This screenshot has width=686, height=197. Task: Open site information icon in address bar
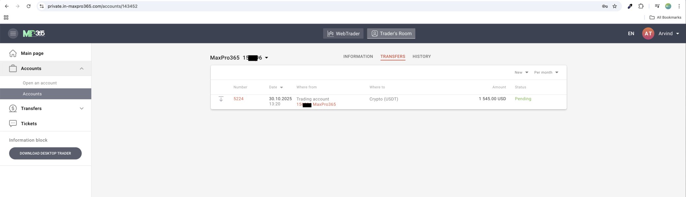point(42,6)
